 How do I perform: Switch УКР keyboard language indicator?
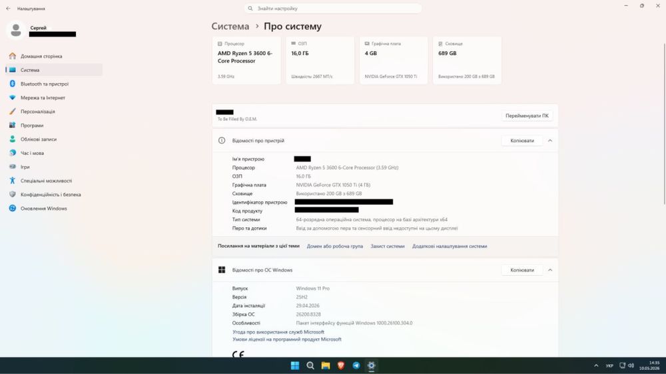click(609, 365)
